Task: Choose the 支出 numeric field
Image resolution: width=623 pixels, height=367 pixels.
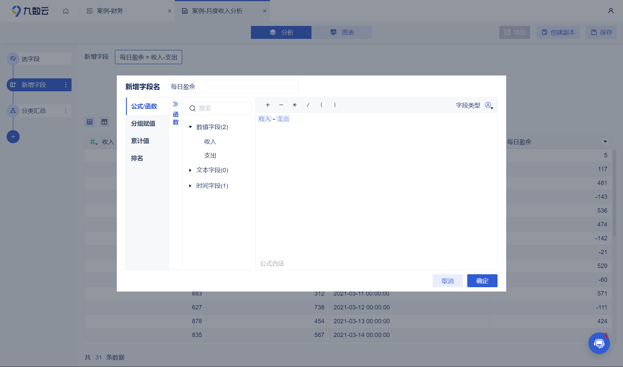Action: point(210,156)
